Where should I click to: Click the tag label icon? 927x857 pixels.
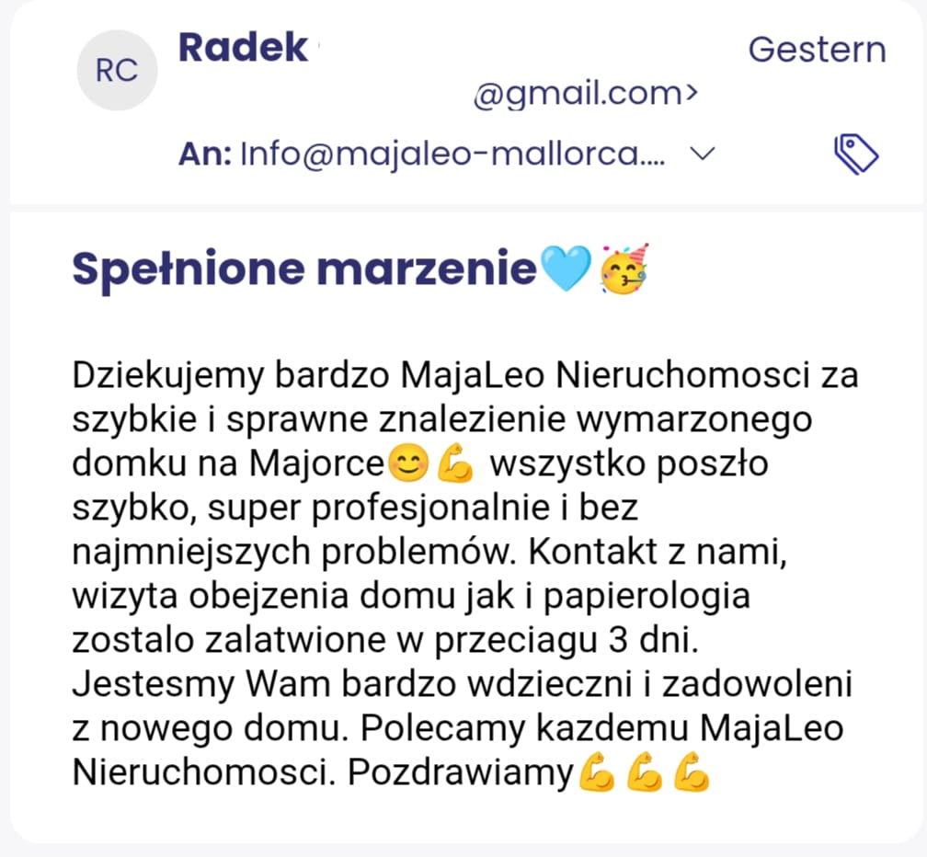click(x=856, y=154)
